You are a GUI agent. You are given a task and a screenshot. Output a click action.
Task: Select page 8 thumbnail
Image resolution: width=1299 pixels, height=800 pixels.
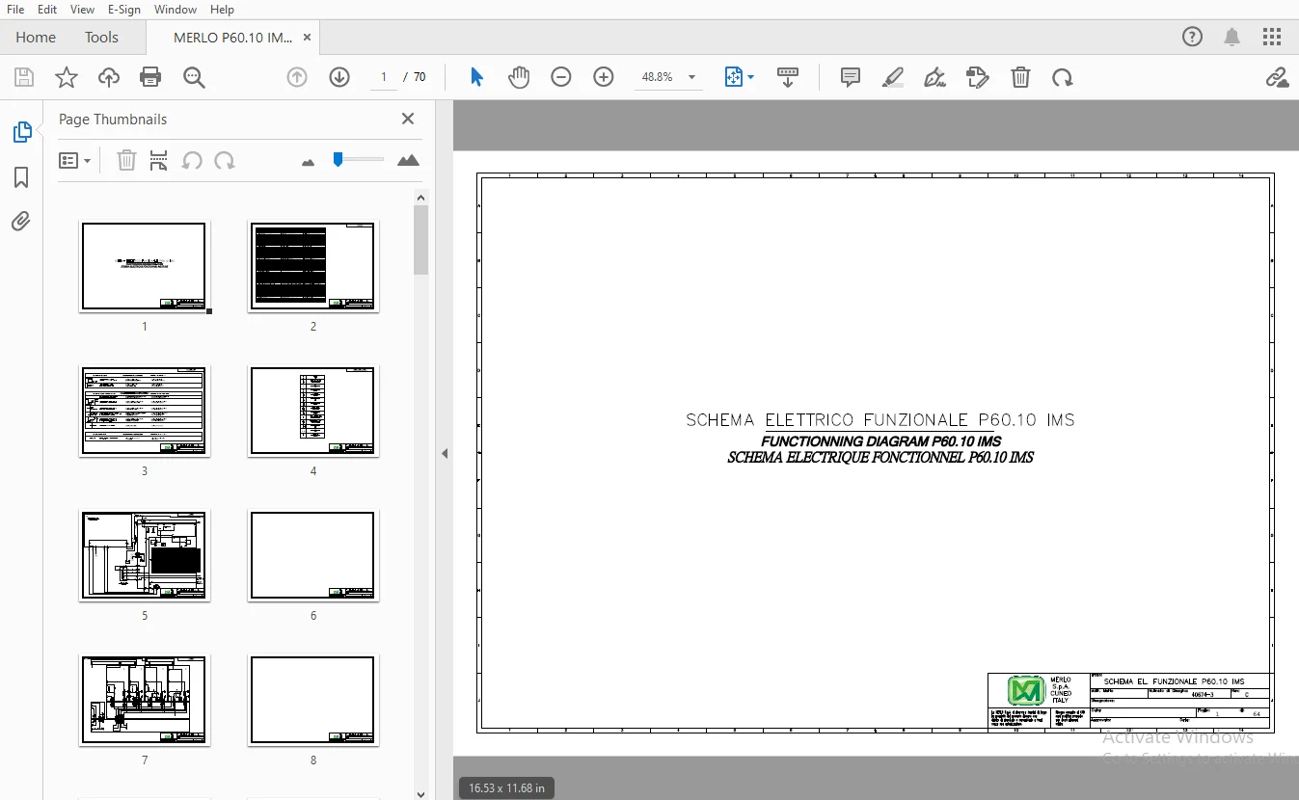coord(313,700)
